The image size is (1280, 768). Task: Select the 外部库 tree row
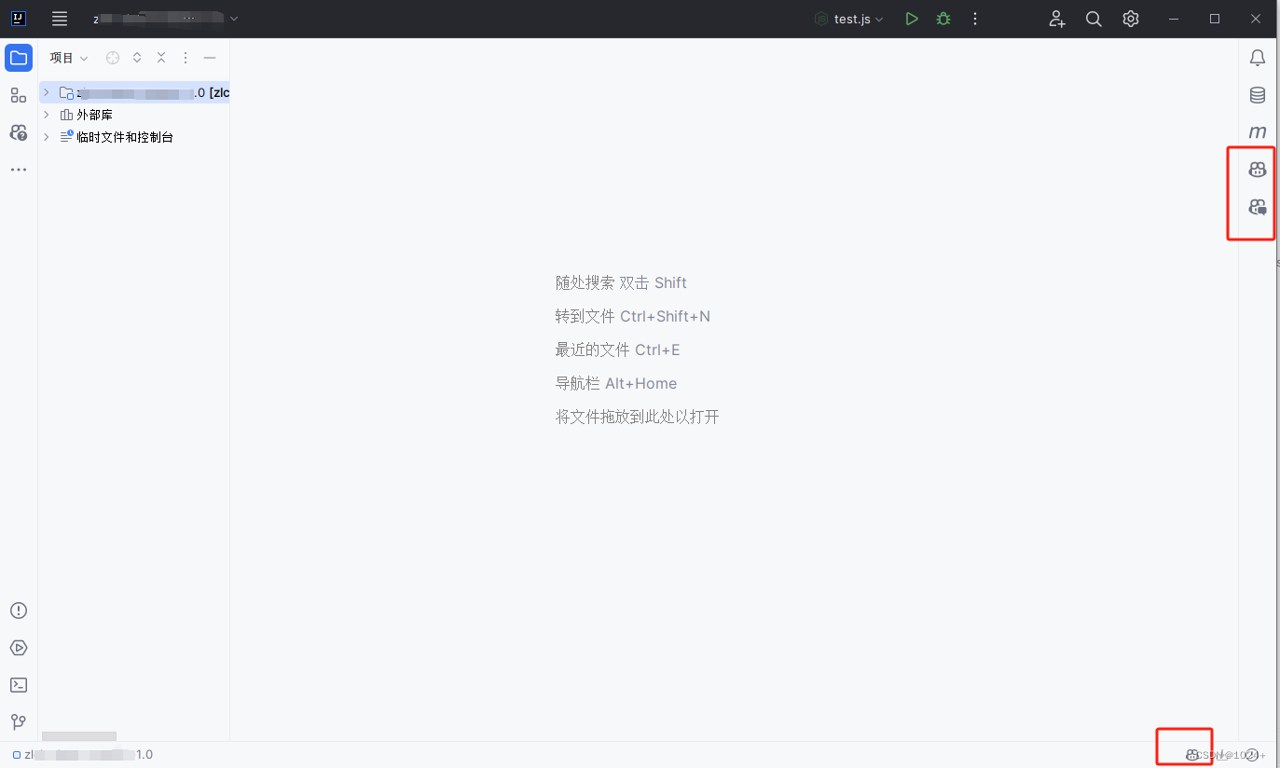(134, 115)
